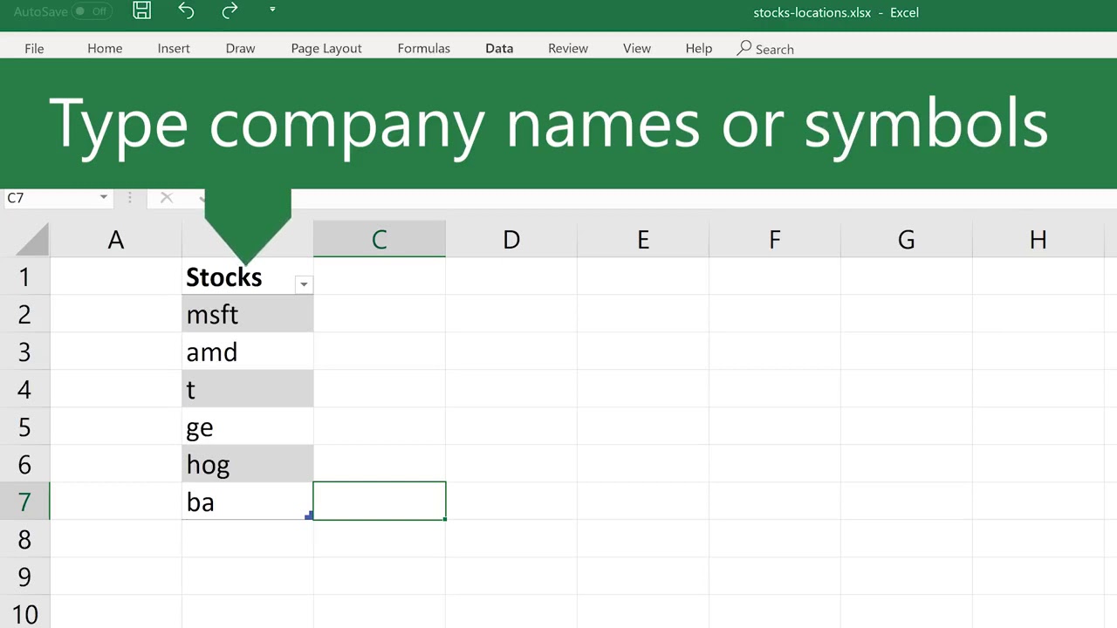
Task: Toggle the AutoSave switch
Action: point(91,11)
